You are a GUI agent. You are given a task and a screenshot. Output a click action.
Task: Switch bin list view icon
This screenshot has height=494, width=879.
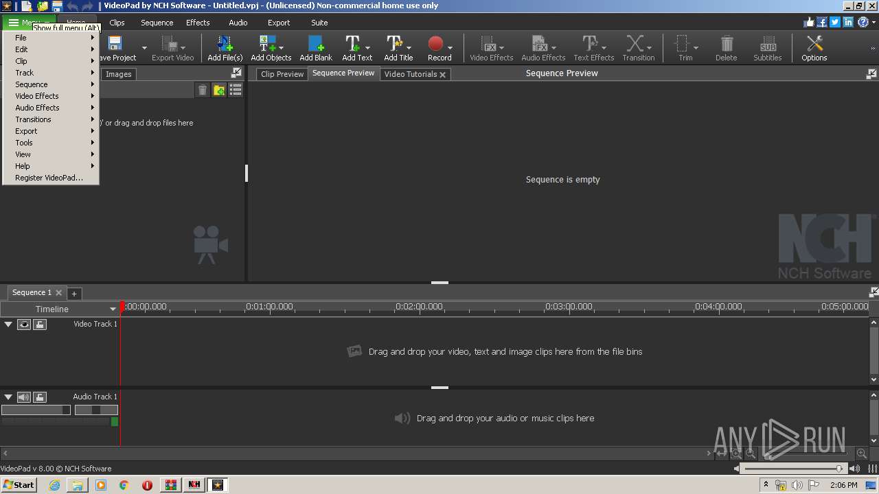pos(236,90)
